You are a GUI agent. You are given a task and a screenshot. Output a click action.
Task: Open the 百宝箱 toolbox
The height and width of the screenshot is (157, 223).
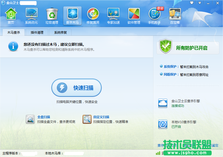pyautogui.click(x=175, y=16)
